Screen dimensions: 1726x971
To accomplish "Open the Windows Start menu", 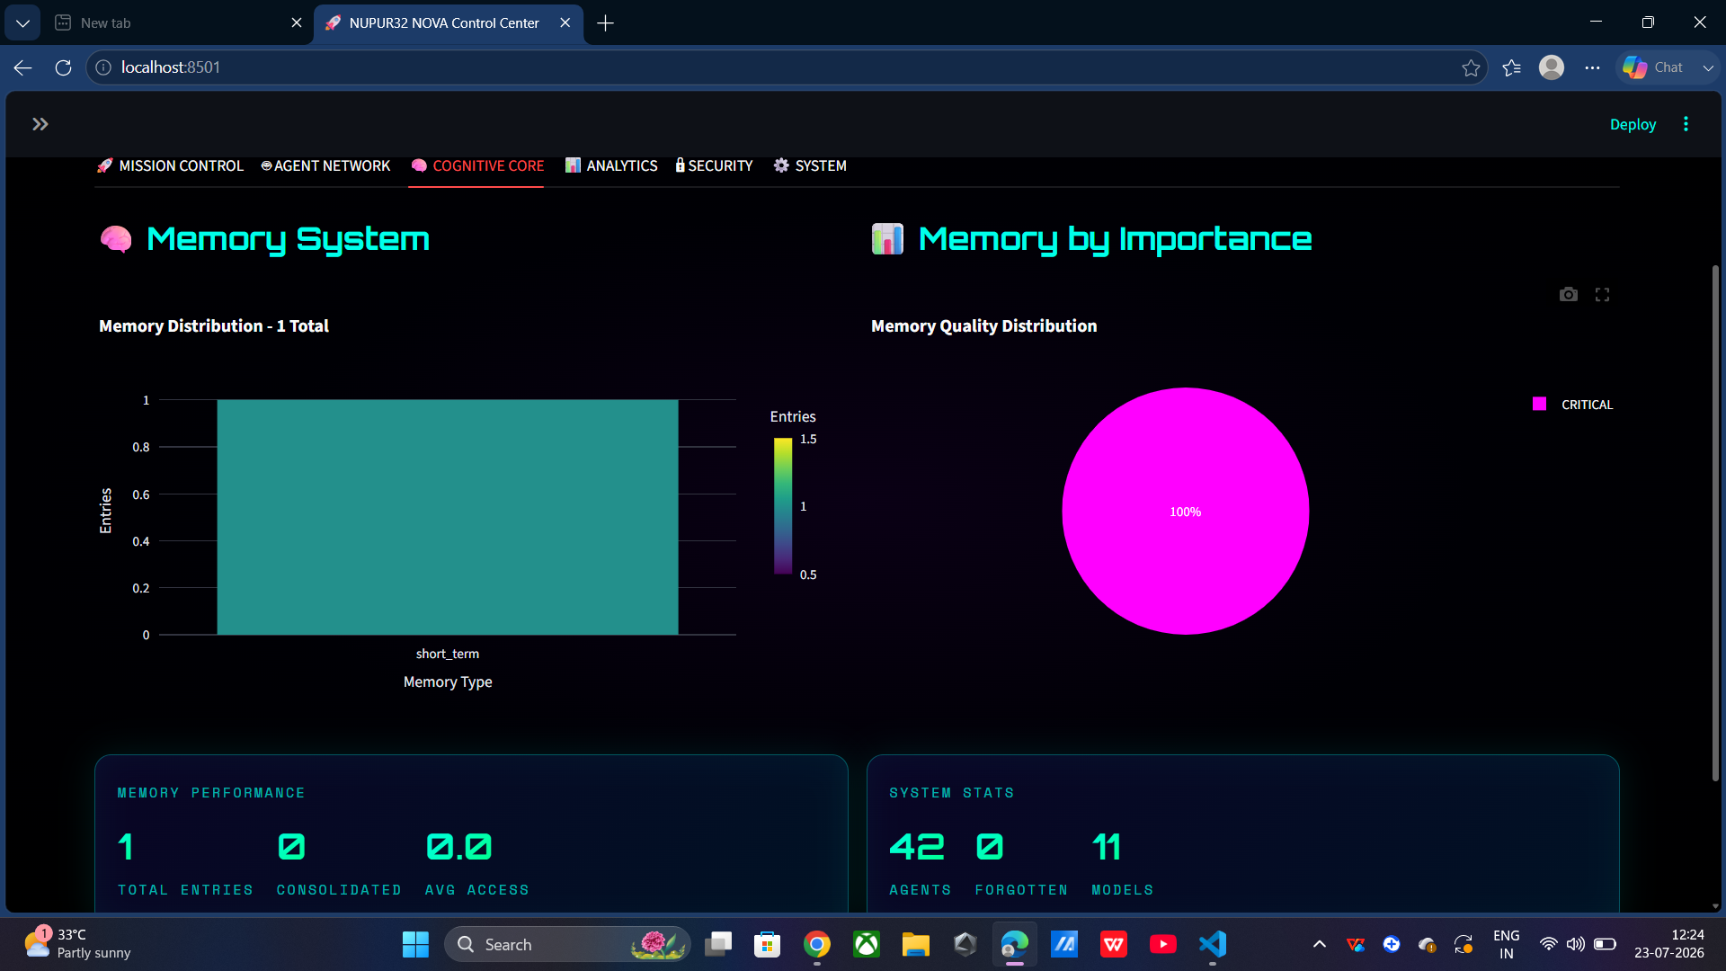I will click(415, 944).
